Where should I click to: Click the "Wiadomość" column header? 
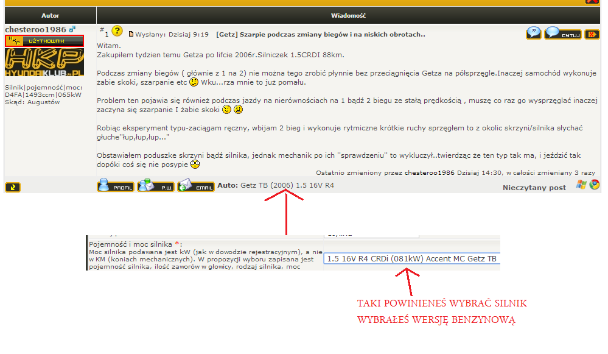click(x=348, y=15)
